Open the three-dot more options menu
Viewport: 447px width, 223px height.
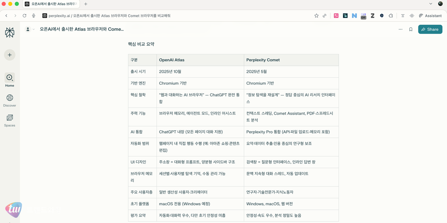pyautogui.click(x=401, y=29)
